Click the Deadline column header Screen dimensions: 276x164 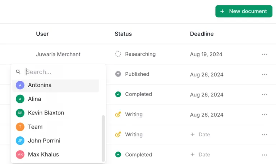tap(202, 34)
